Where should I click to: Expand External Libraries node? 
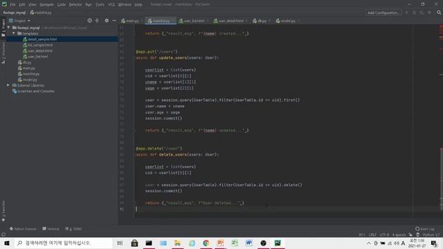tap(8, 85)
